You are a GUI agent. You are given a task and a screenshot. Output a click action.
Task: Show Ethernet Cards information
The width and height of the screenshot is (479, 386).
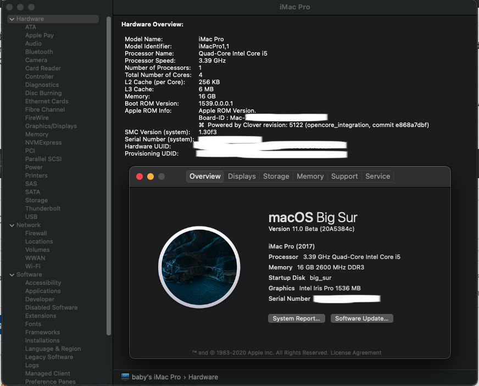click(47, 101)
